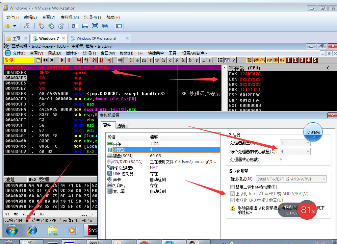The image size is (337, 244).
Task: Click the red number 1 toolbar button
Action: (x=289, y=60)
